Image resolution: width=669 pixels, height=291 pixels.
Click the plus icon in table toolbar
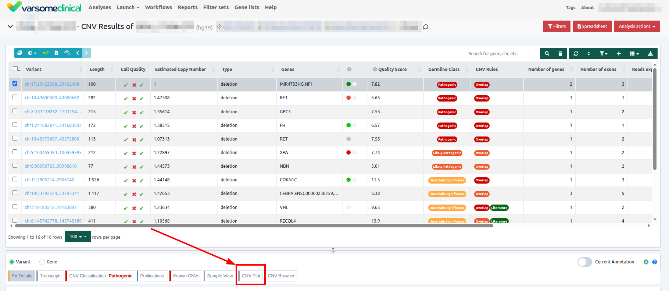(x=619, y=54)
